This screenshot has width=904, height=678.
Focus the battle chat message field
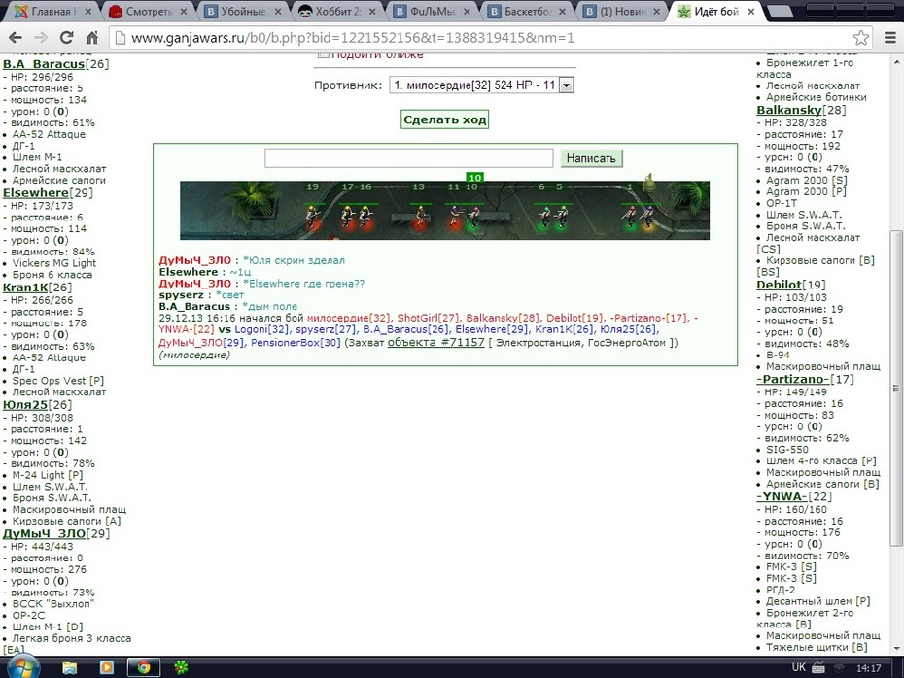tap(409, 157)
